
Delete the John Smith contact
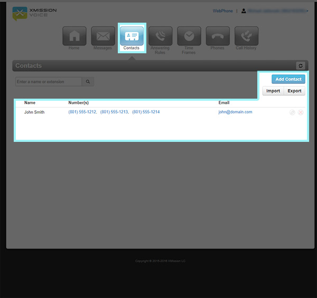tap(301, 112)
